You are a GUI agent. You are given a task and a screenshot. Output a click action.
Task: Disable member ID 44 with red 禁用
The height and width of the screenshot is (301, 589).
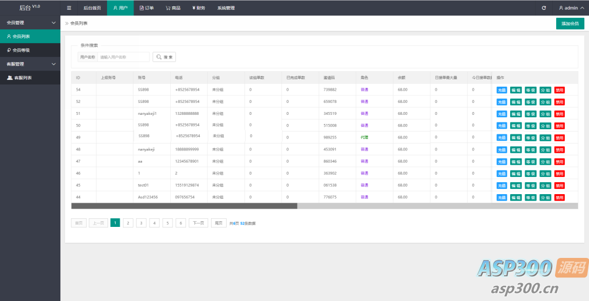pyautogui.click(x=560, y=198)
